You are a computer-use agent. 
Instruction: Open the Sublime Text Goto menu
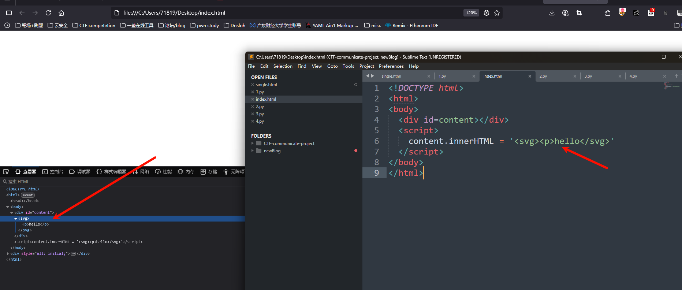click(332, 66)
